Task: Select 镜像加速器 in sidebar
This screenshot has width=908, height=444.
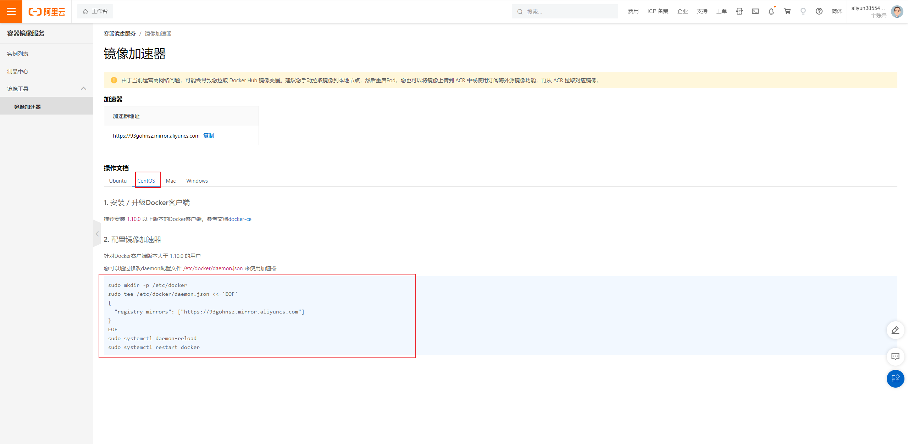Action: pyautogui.click(x=46, y=107)
